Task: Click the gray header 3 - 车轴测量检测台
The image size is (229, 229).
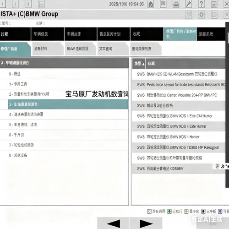Action: coord(64,63)
